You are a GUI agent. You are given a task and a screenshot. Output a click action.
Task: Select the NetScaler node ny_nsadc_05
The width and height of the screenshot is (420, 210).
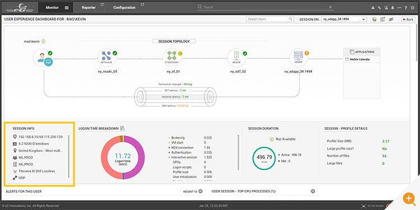[x=108, y=58]
